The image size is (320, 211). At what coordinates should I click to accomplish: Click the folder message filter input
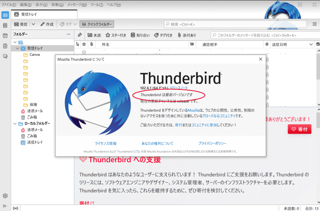pyautogui.click(x=265, y=35)
